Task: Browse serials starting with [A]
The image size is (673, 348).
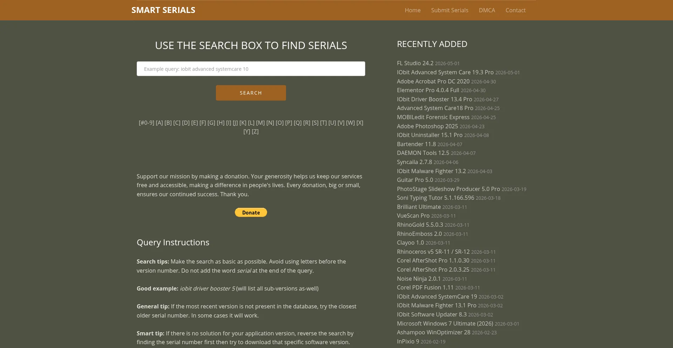Action: 159,123
